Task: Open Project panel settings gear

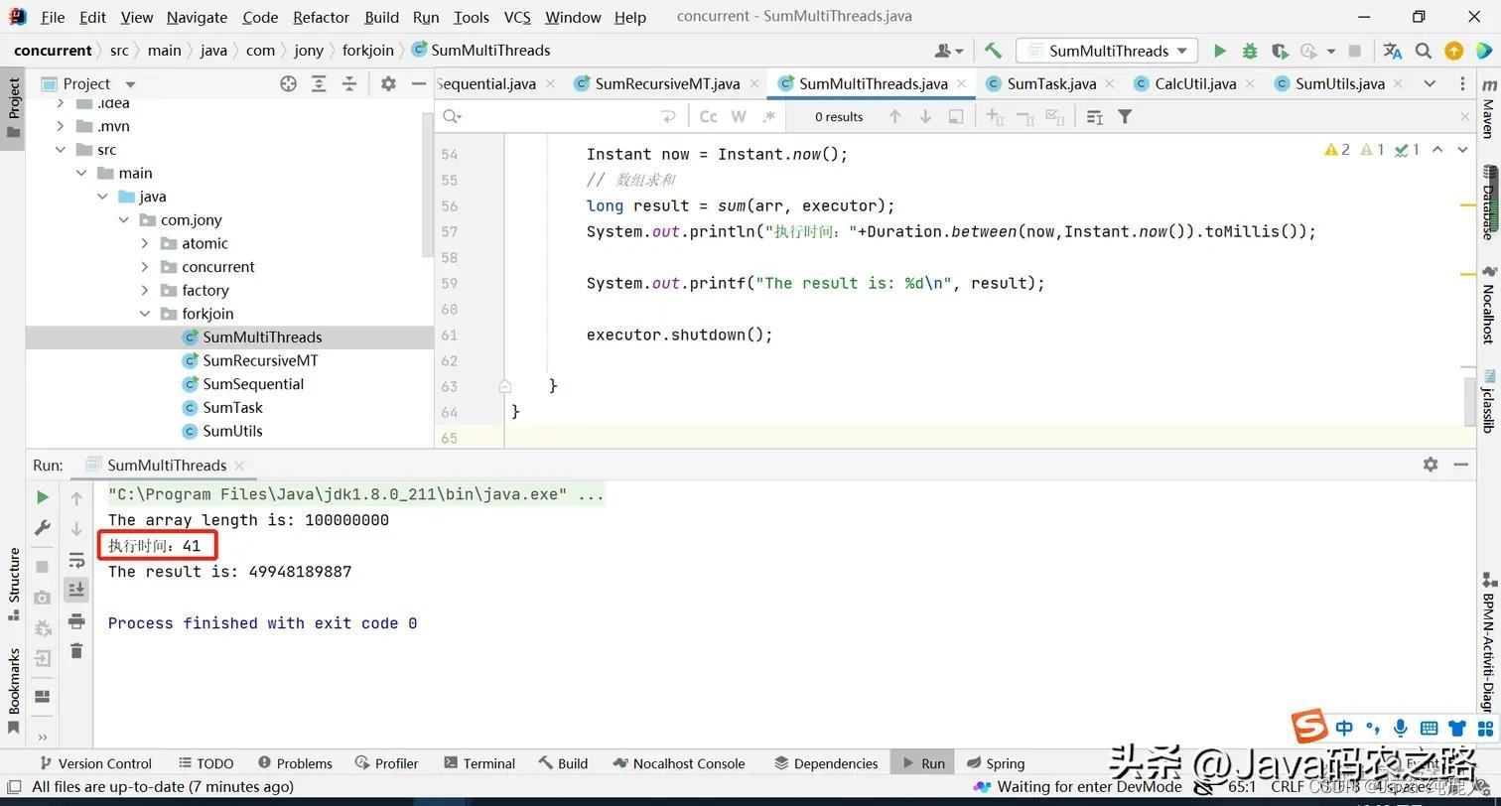Action: [x=388, y=83]
